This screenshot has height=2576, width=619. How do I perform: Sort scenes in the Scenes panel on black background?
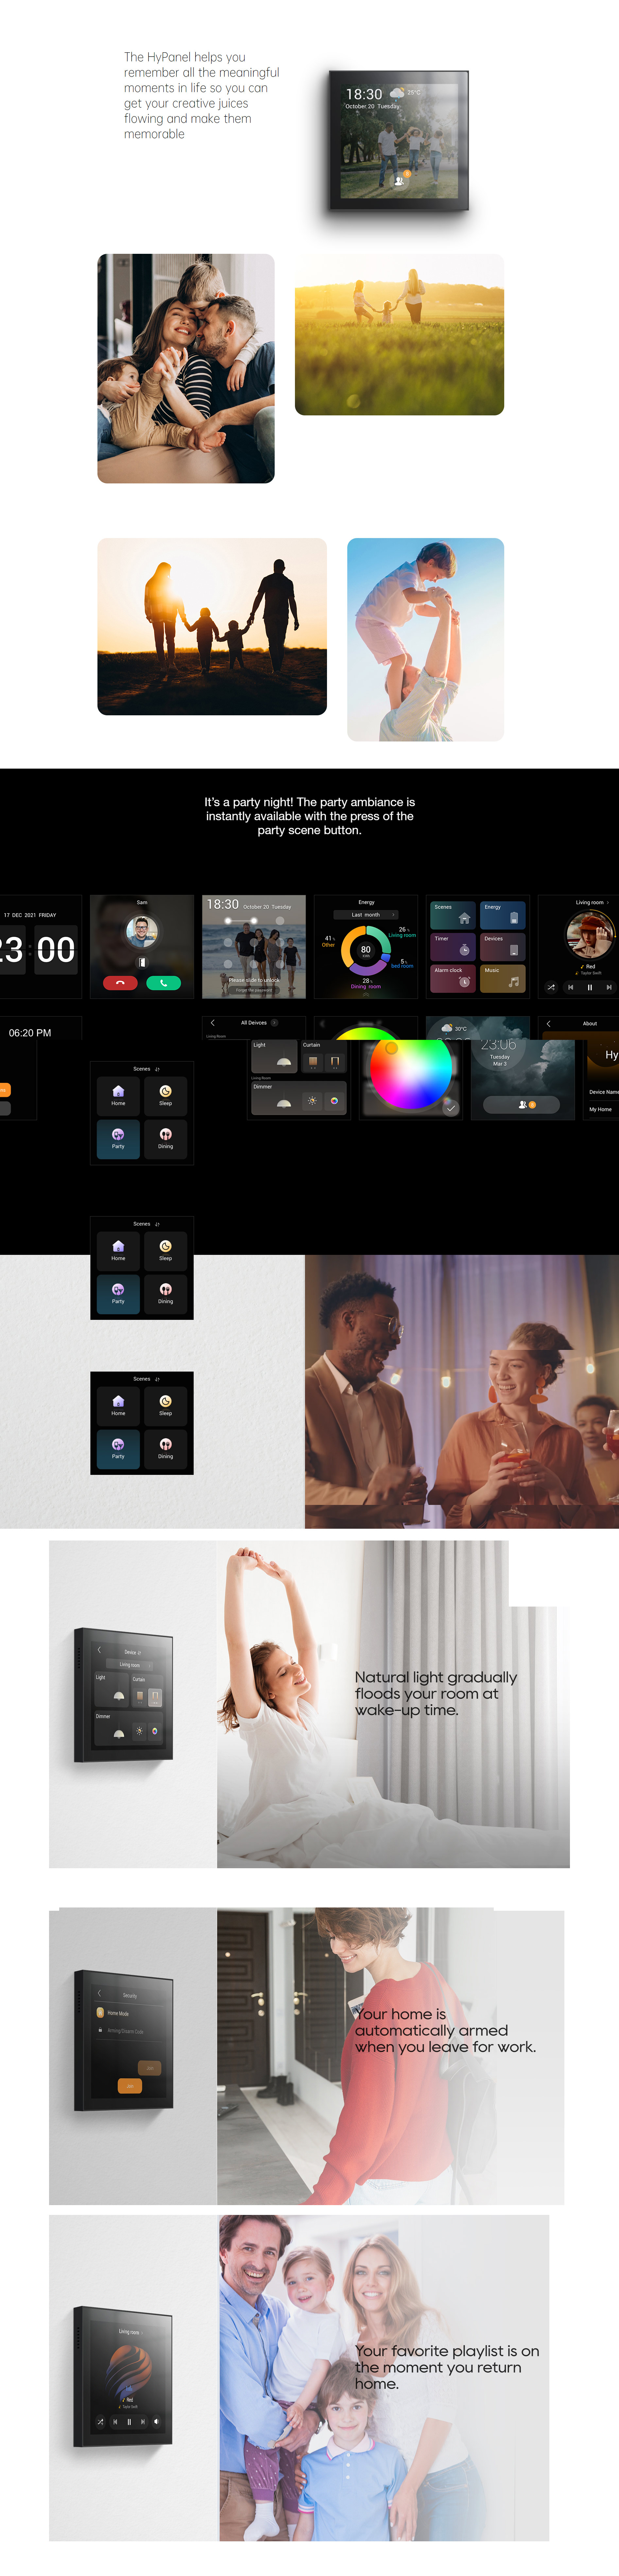tap(157, 1069)
